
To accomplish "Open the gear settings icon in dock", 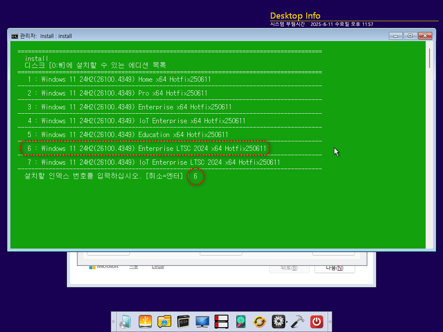I will [x=279, y=322].
